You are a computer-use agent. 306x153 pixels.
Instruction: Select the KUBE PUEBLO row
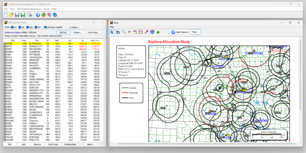(x=53, y=124)
